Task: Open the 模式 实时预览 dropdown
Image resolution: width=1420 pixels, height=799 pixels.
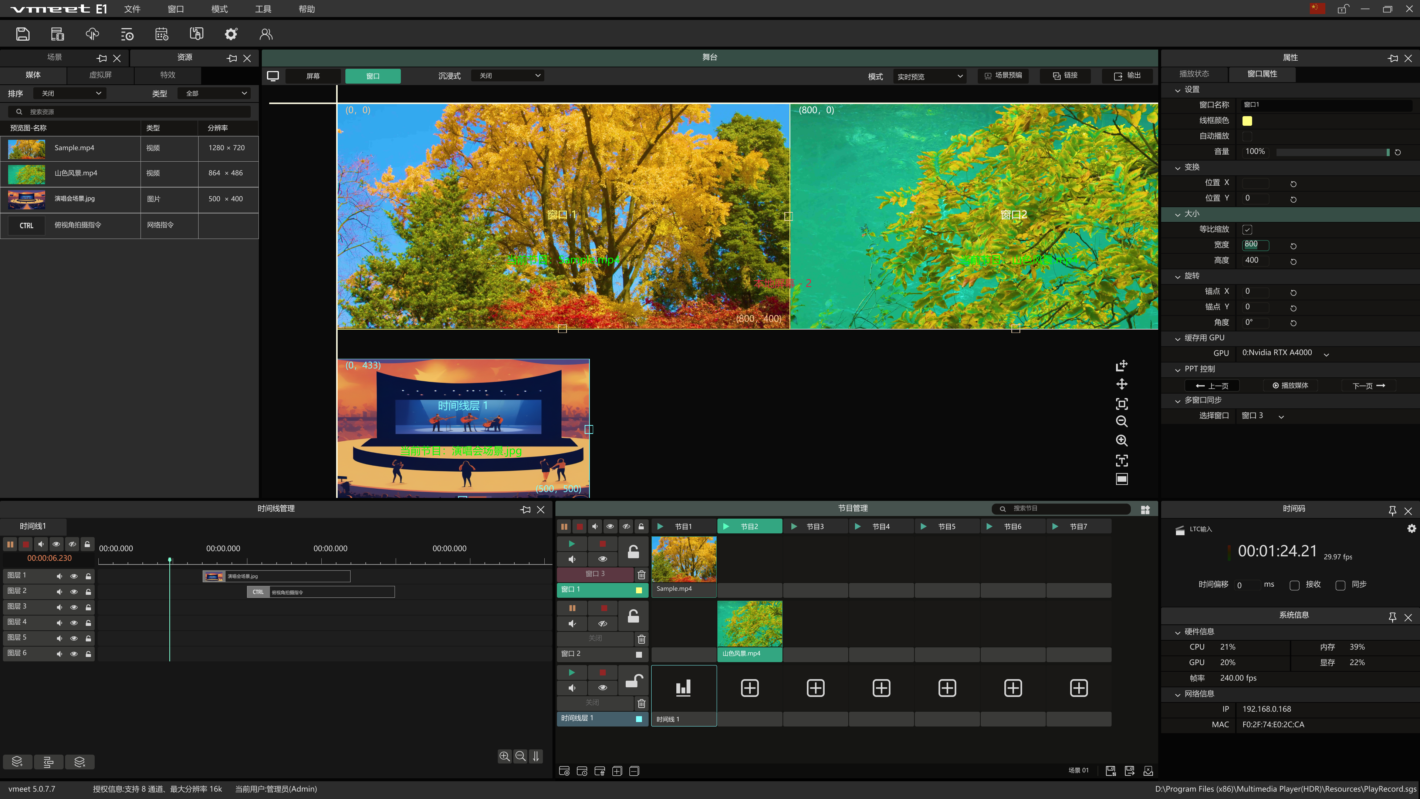Action: [x=930, y=76]
